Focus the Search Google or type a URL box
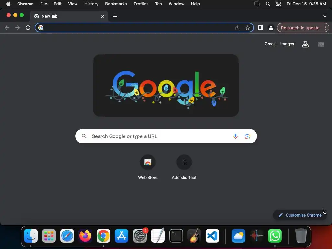This screenshot has height=249, width=332. (166, 136)
